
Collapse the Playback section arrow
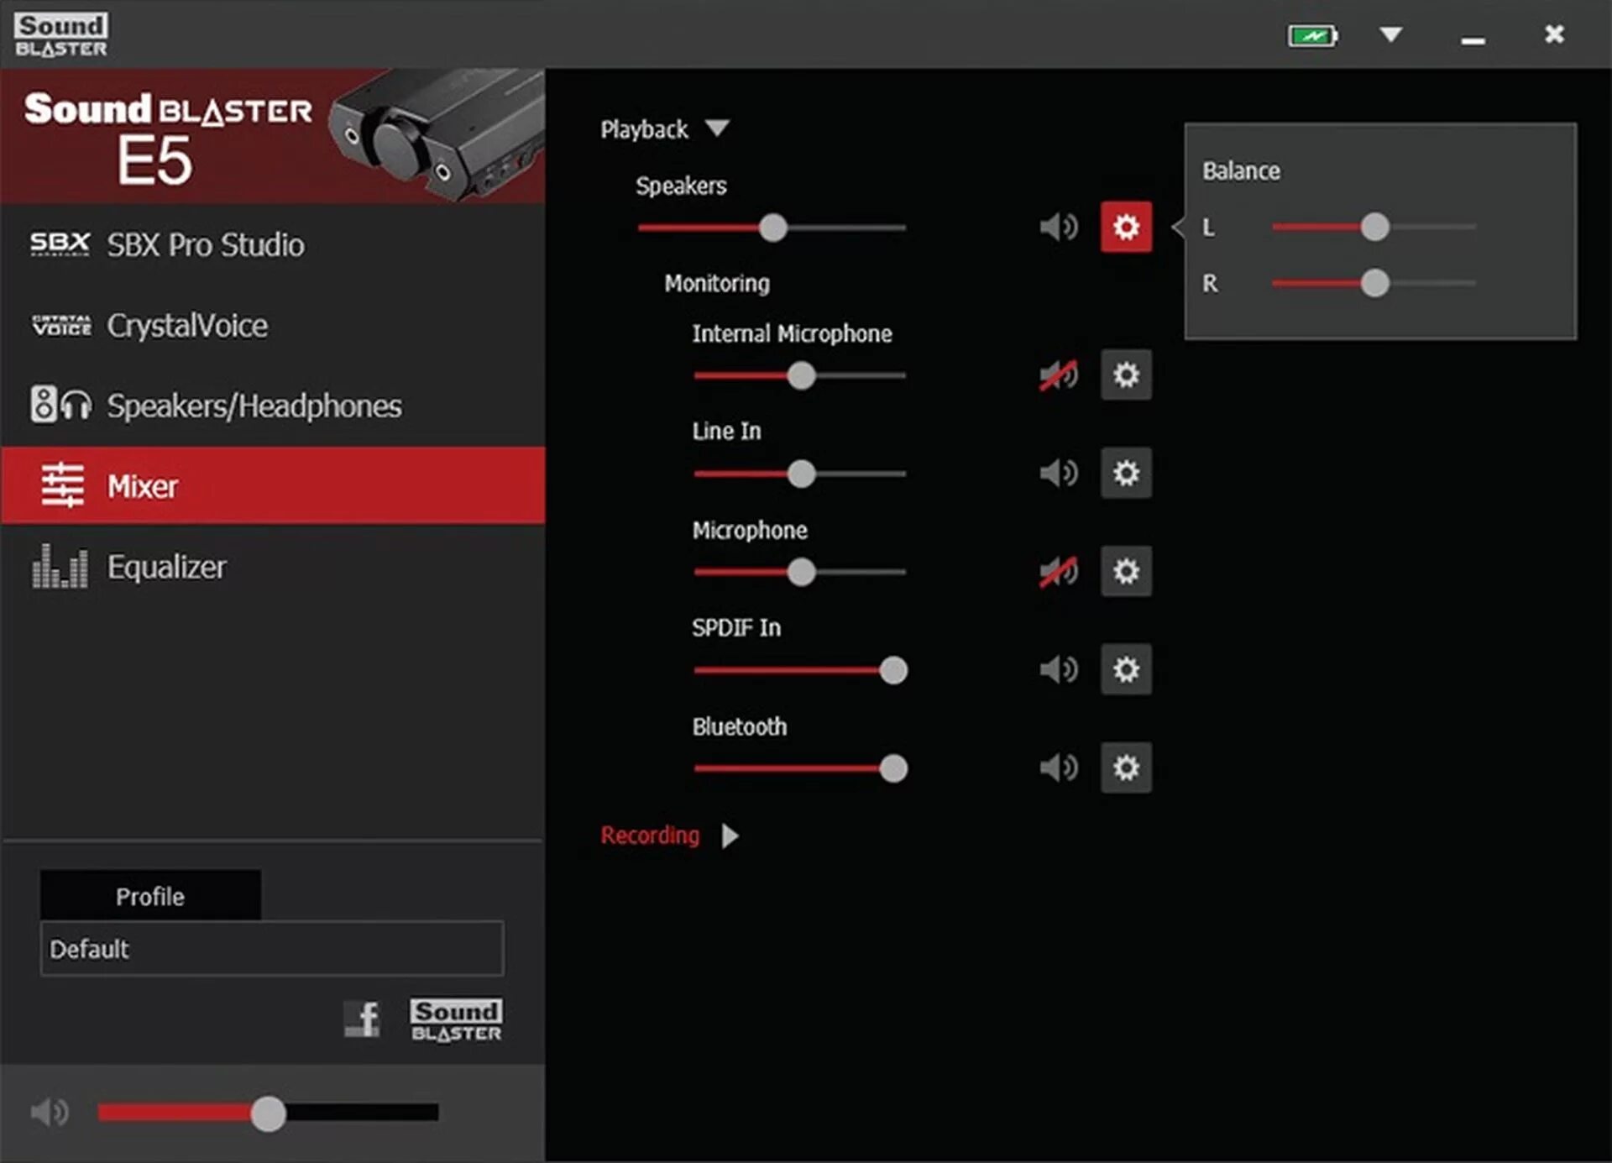coord(717,128)
